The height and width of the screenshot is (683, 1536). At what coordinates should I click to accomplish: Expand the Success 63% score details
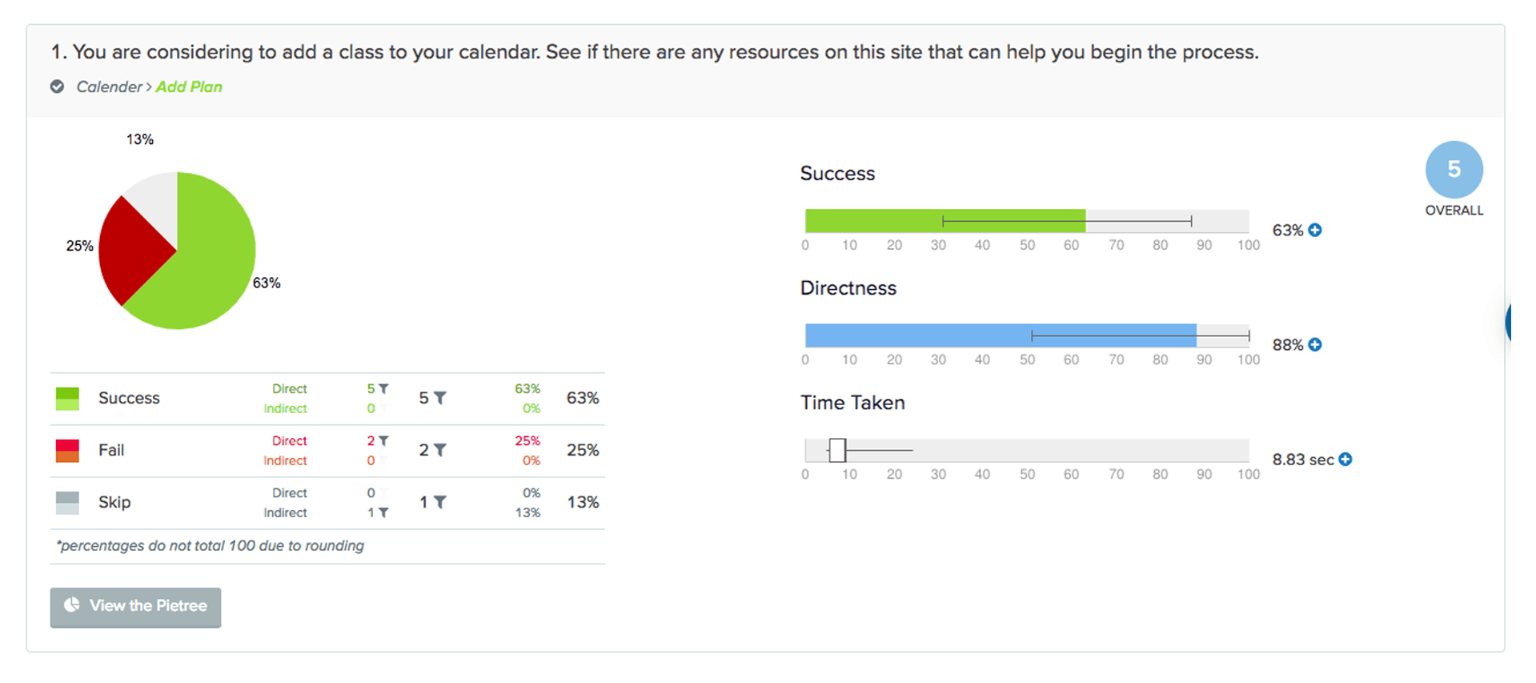coord(1315,231)
